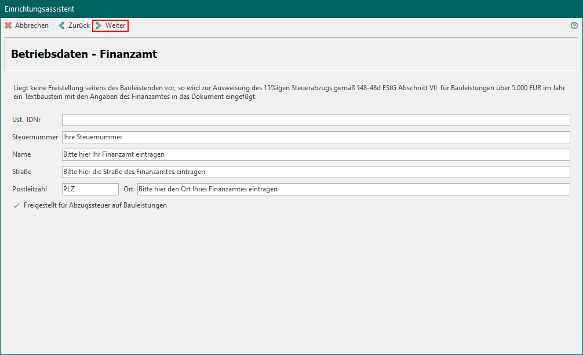Click 'Freigestellt für Abzugssteuer auf Bauleistungen' text
This screenshot has height=355, width=583.
95,205
